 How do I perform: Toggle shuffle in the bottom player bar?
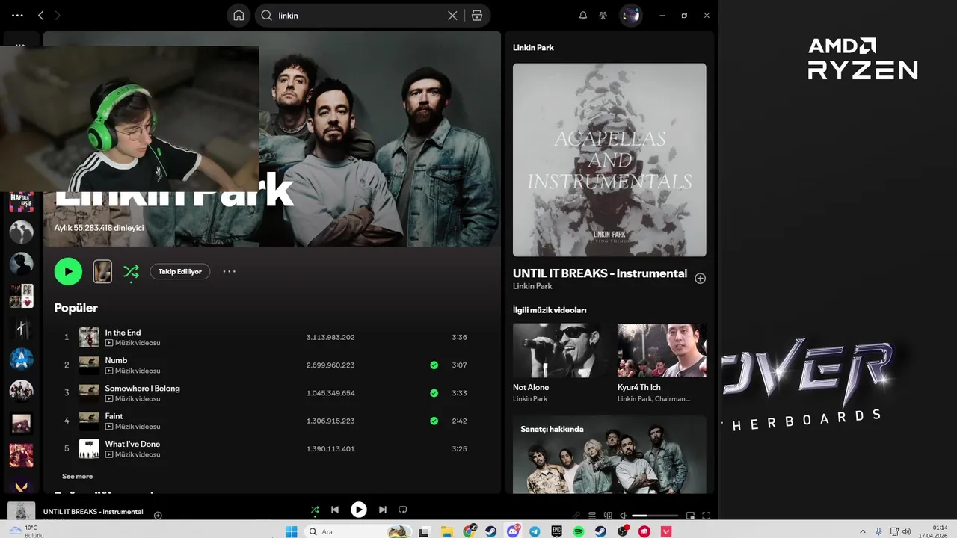pos(315,510)
